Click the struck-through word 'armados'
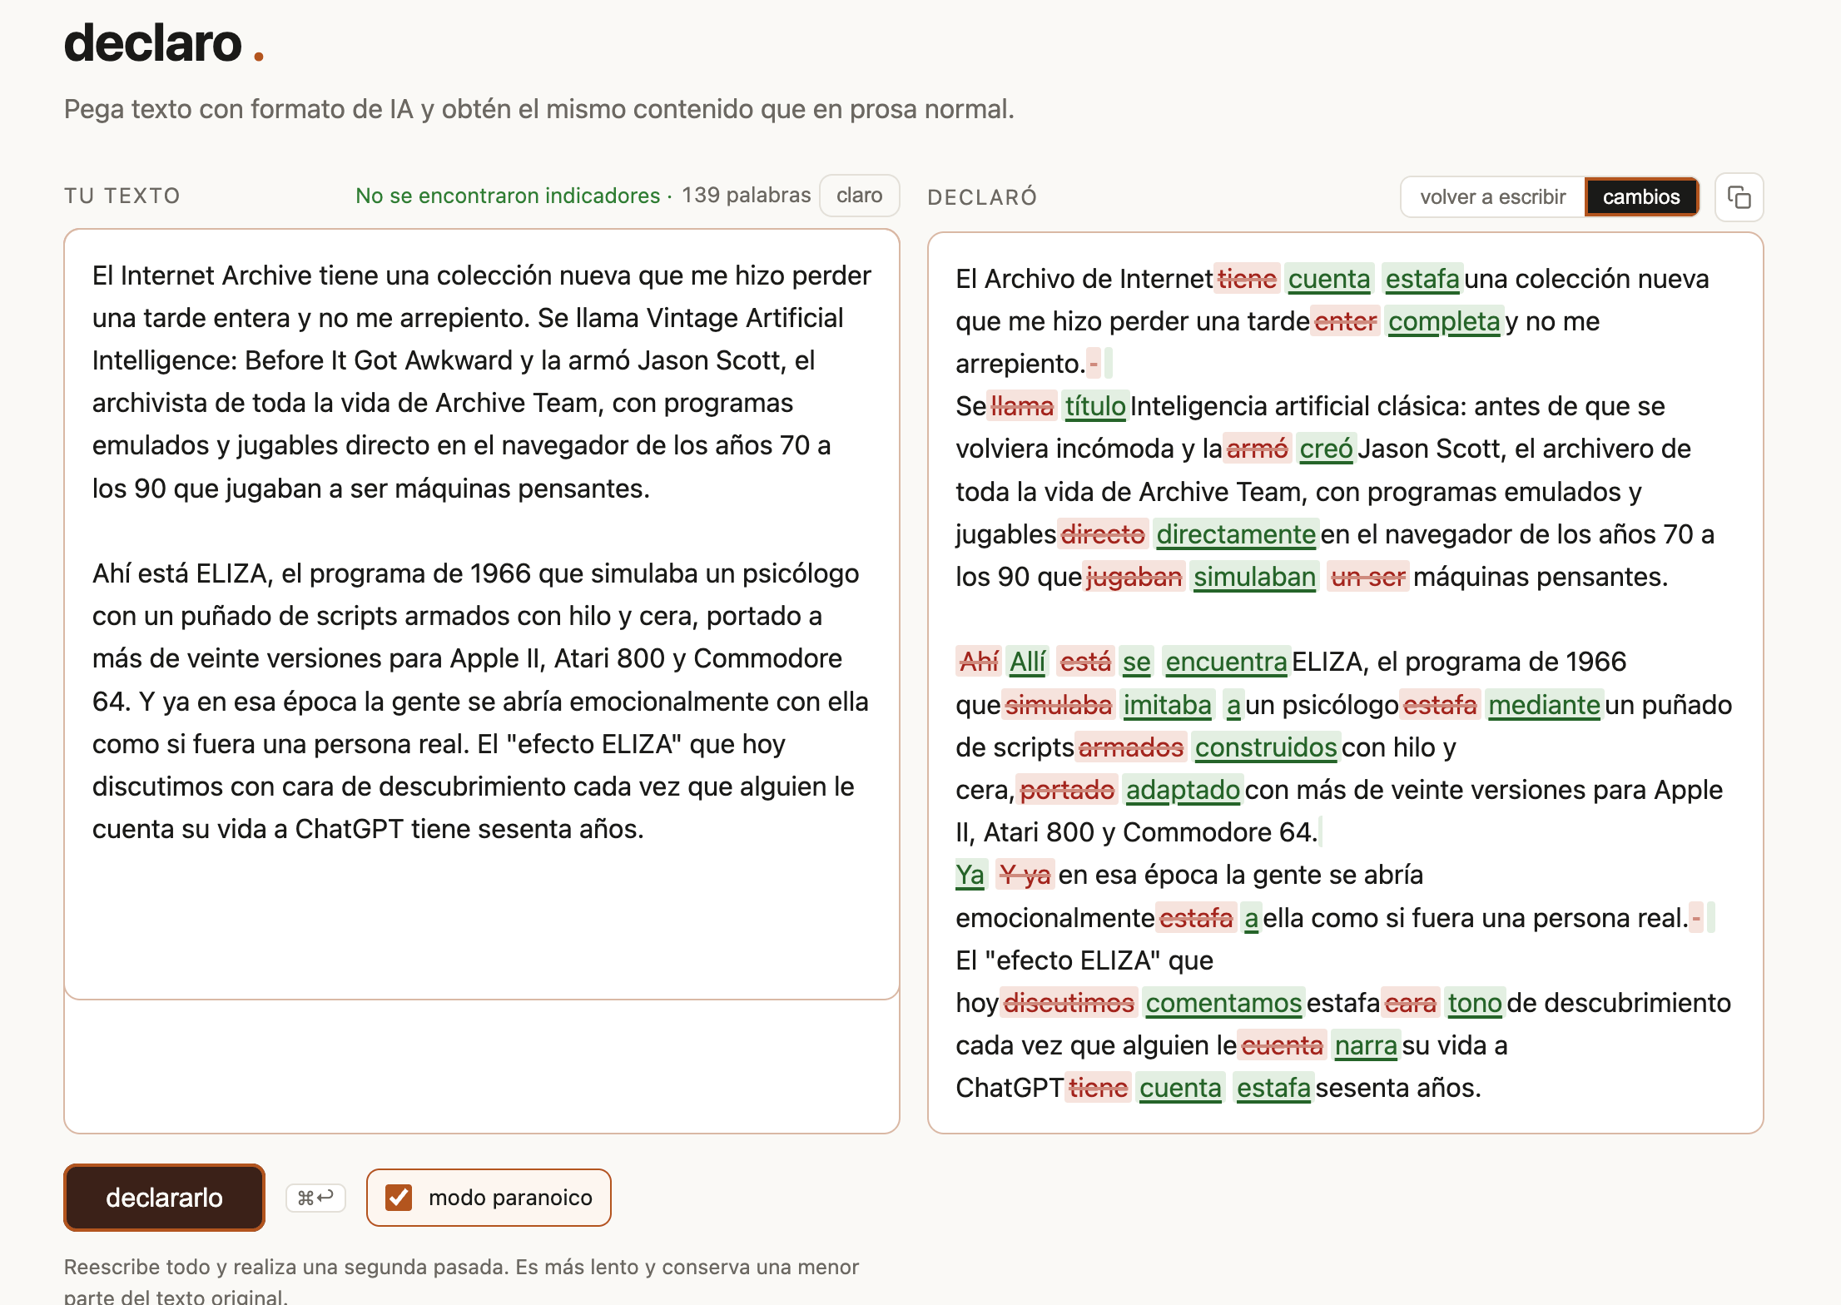This screenshot has height=1305, width=1841. point(1130,747)
